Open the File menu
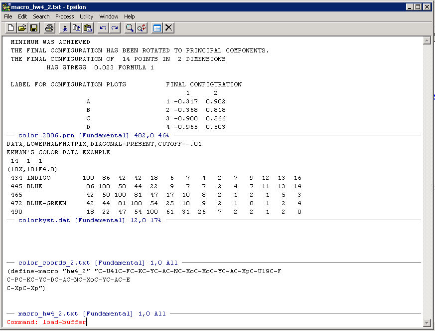This screenshot has width=435, height=331. pos(8,16)
